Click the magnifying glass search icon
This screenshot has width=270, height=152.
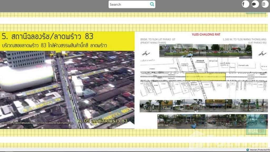pyautogui.click(x=152, y=4)
